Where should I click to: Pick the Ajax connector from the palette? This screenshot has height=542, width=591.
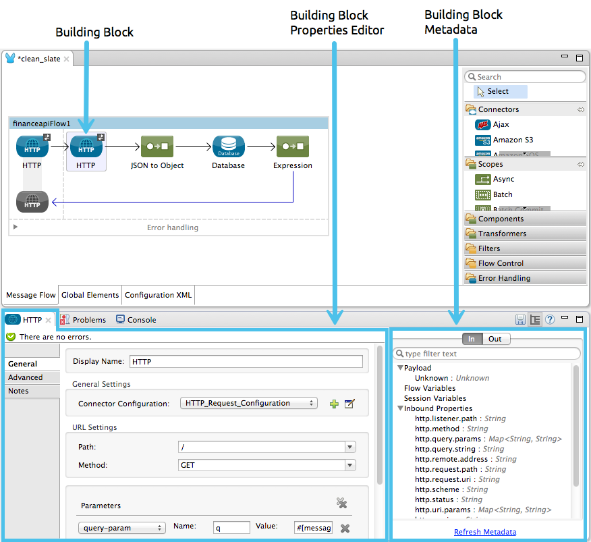[x=502, y=124]
